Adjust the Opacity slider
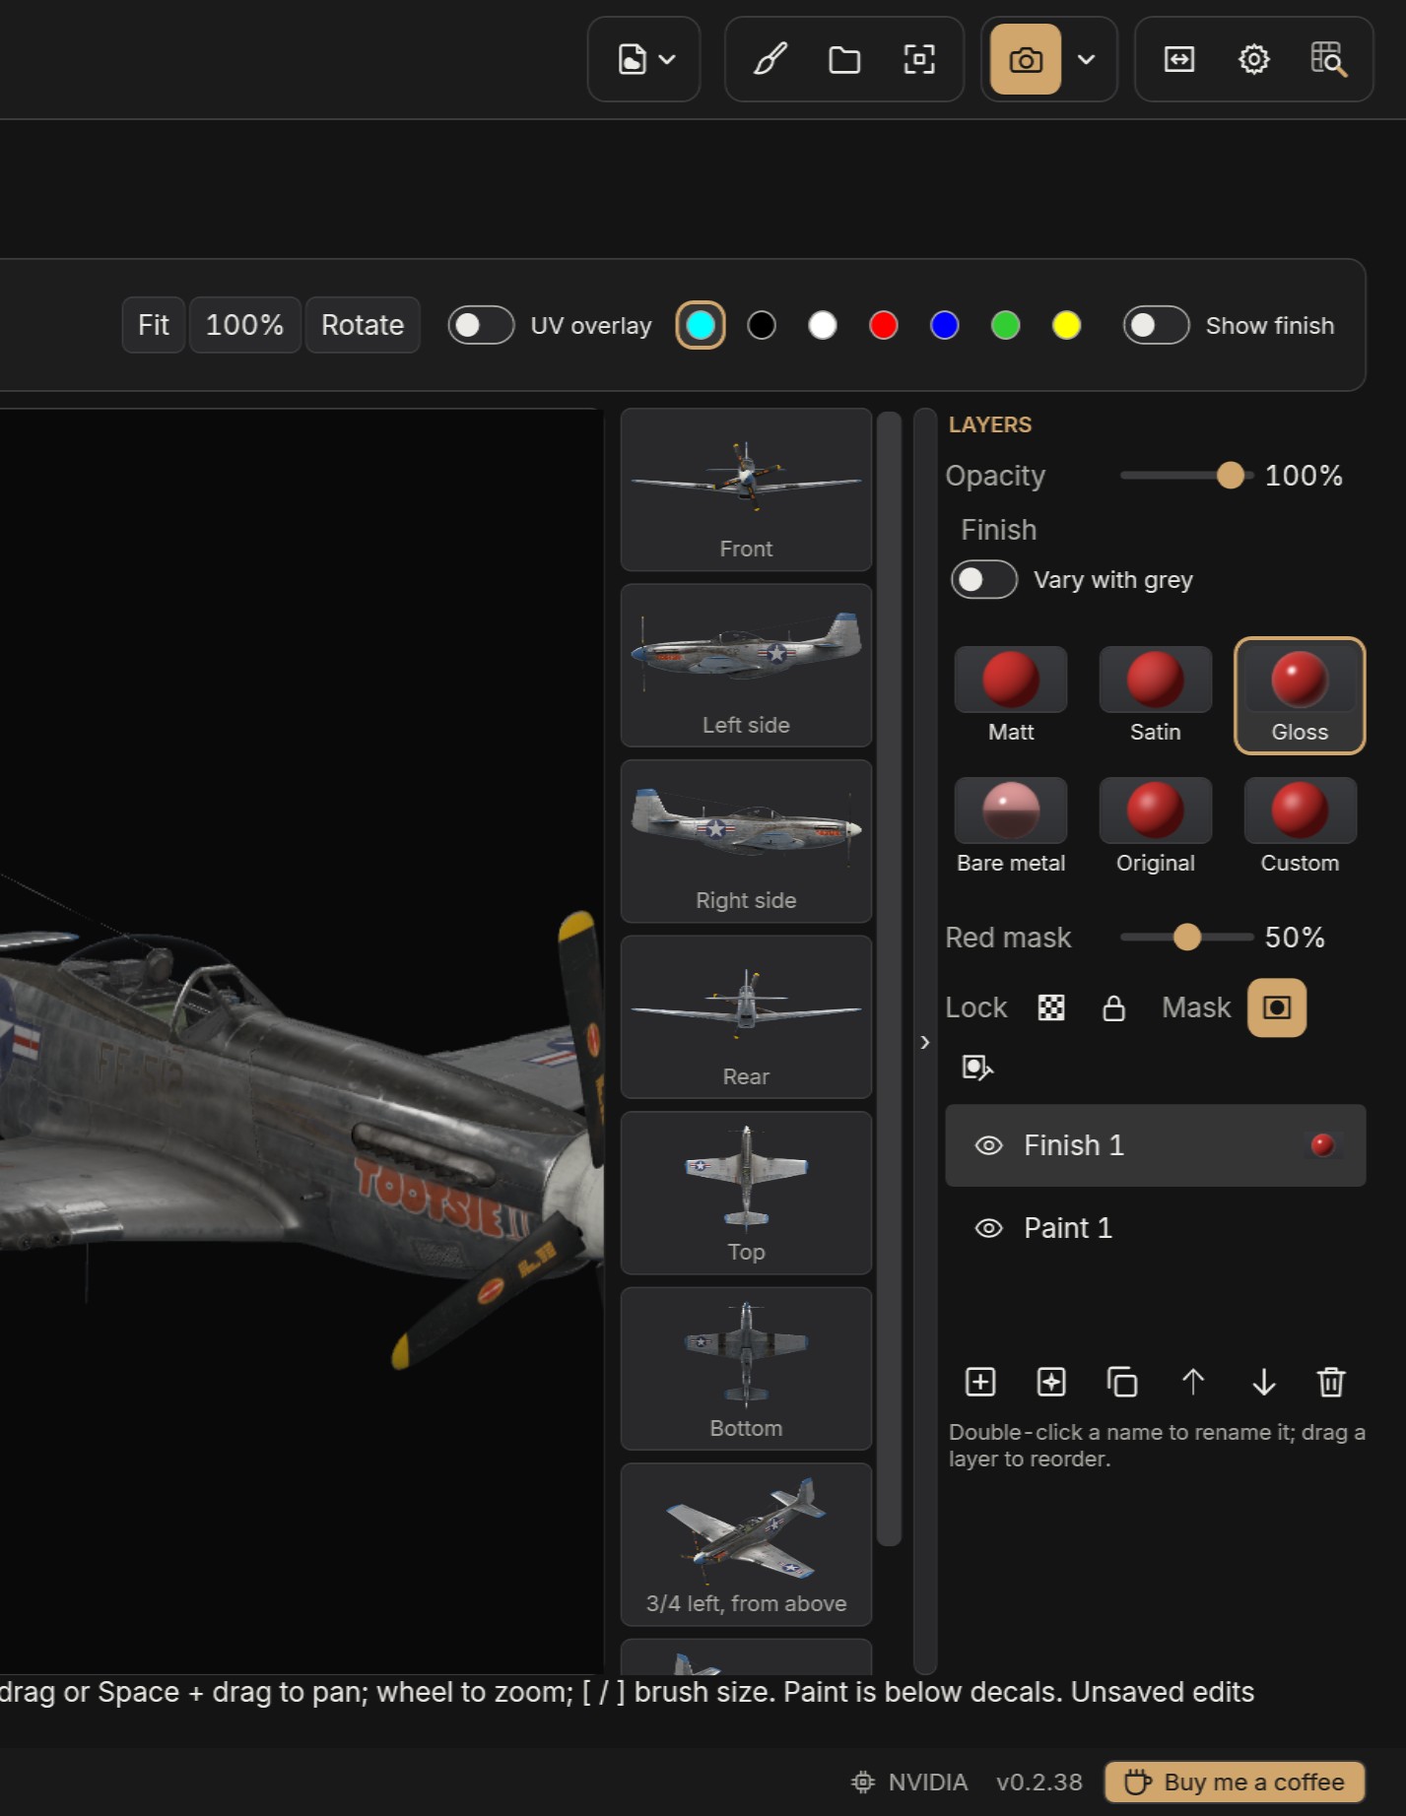This screenshot has height=1816, width=1406. click(x=1186, y=476)
